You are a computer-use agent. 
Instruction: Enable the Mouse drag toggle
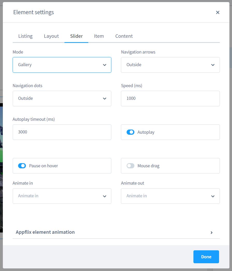click(130, 166)
